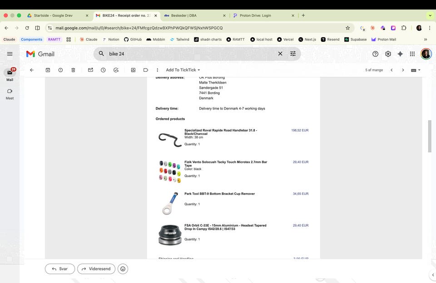The height and width of the screenshot is (283, 436).
Task: Open Google apps grid
Action: 412,54
